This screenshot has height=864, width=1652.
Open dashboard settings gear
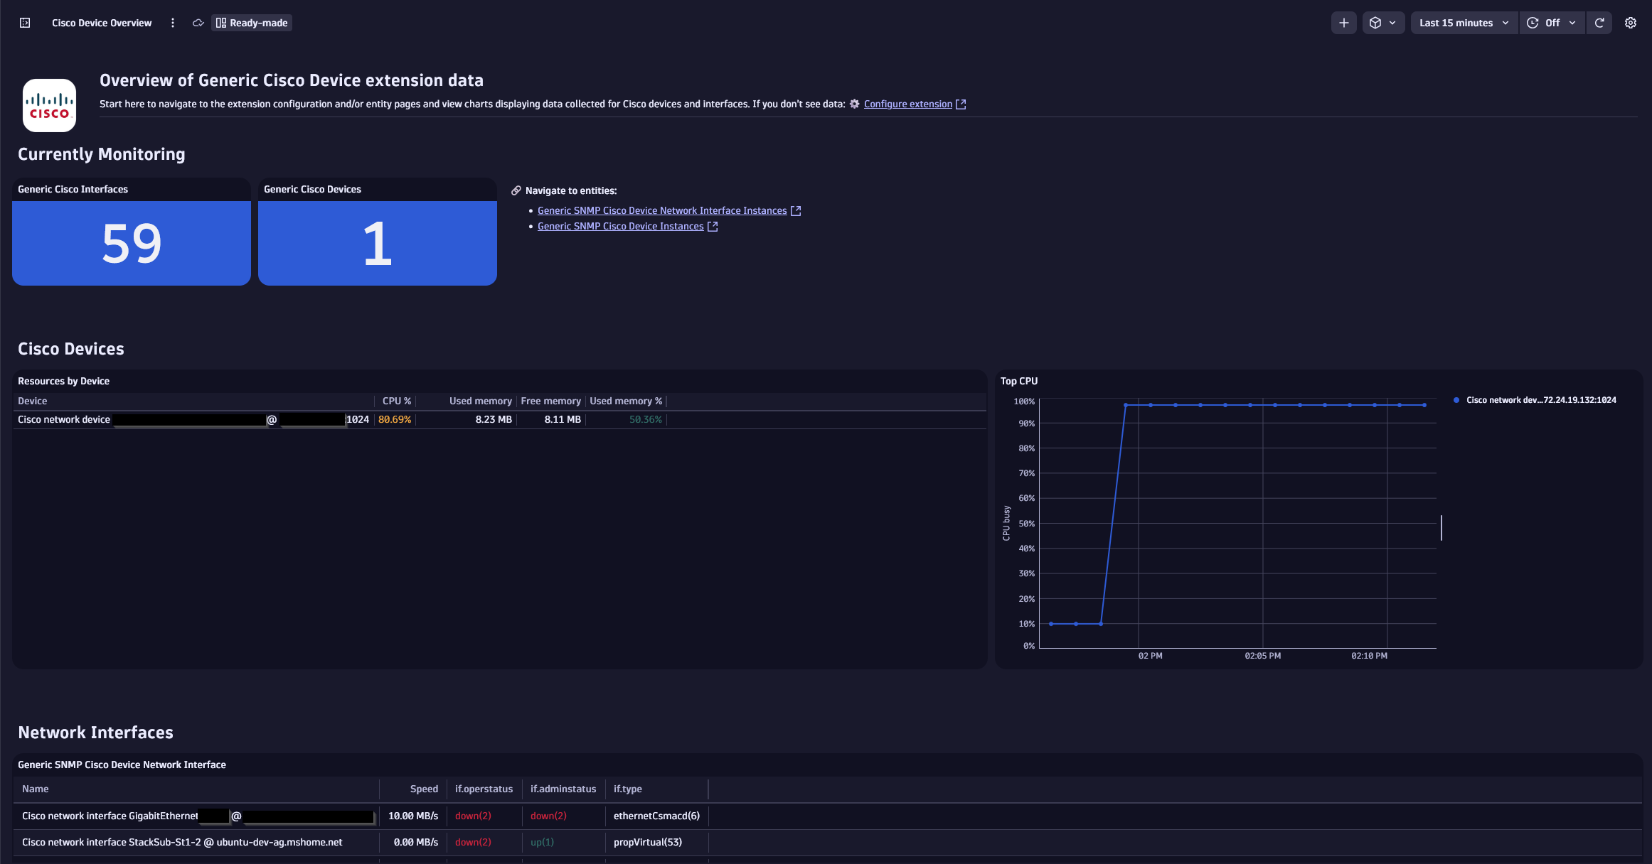[x=1631, y=23]
